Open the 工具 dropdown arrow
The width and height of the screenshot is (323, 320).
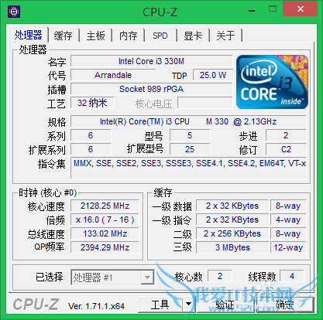[x=189, y=305]
